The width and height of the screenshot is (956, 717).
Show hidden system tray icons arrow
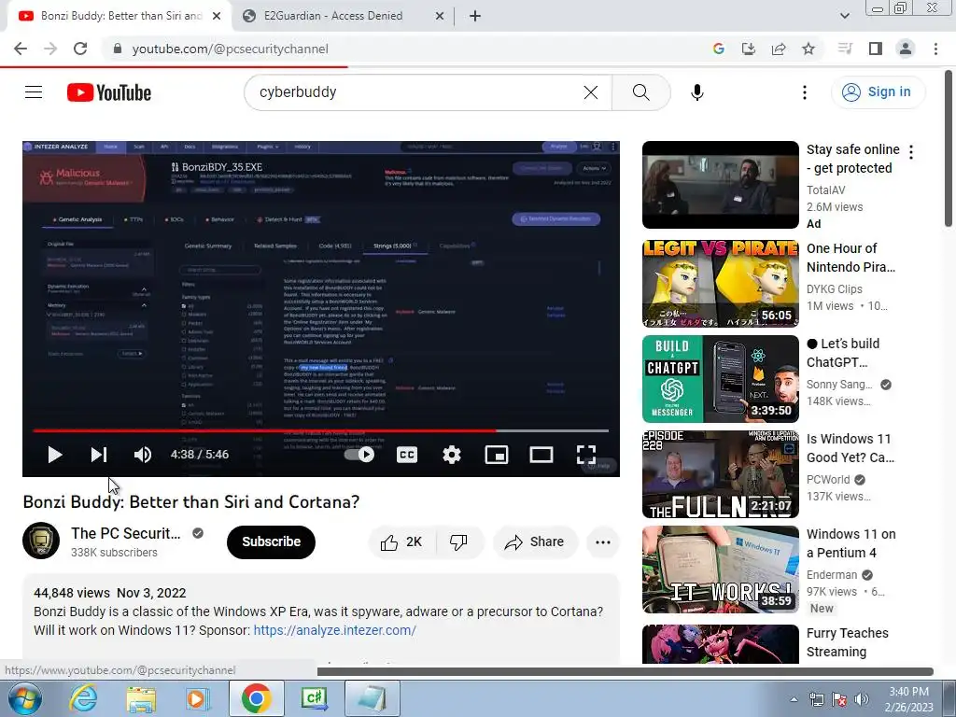tap(794, 699)
